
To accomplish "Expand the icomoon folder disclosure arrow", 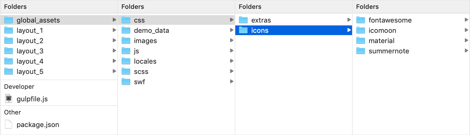I will pos(466,30).
